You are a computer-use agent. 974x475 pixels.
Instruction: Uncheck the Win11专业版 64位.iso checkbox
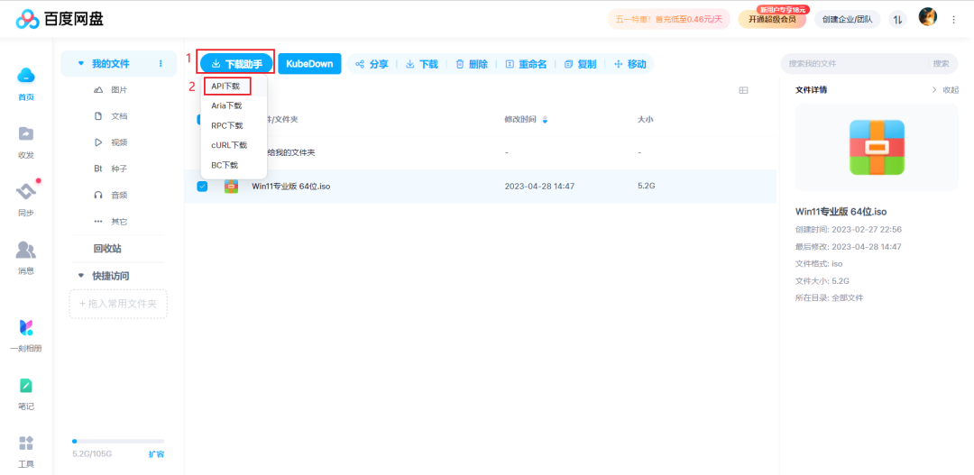202,187
